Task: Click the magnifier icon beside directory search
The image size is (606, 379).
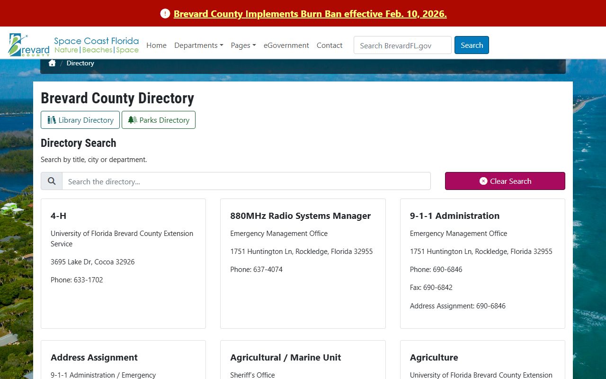Action: tap(52, 181)
